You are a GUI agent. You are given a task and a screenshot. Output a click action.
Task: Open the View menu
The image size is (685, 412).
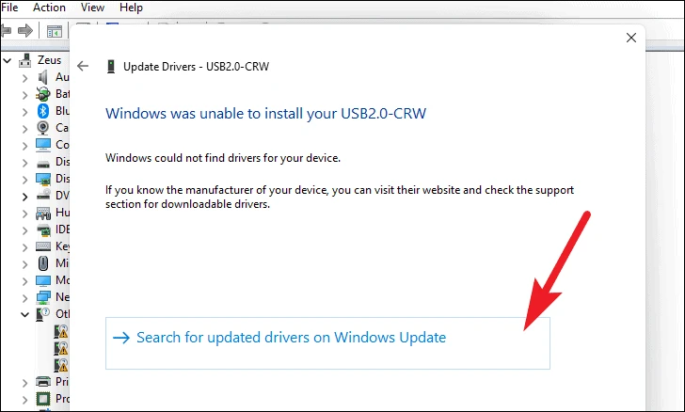pyautogui.click(x=92, y=8)
